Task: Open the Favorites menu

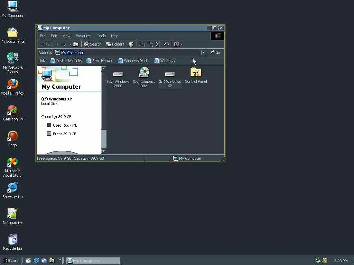Action: coord(84,36)
